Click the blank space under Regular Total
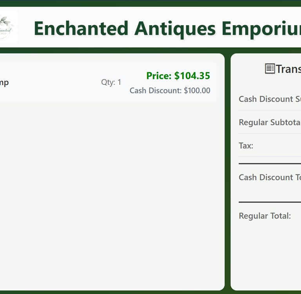The image size is (301, 294). coord(267,255)
